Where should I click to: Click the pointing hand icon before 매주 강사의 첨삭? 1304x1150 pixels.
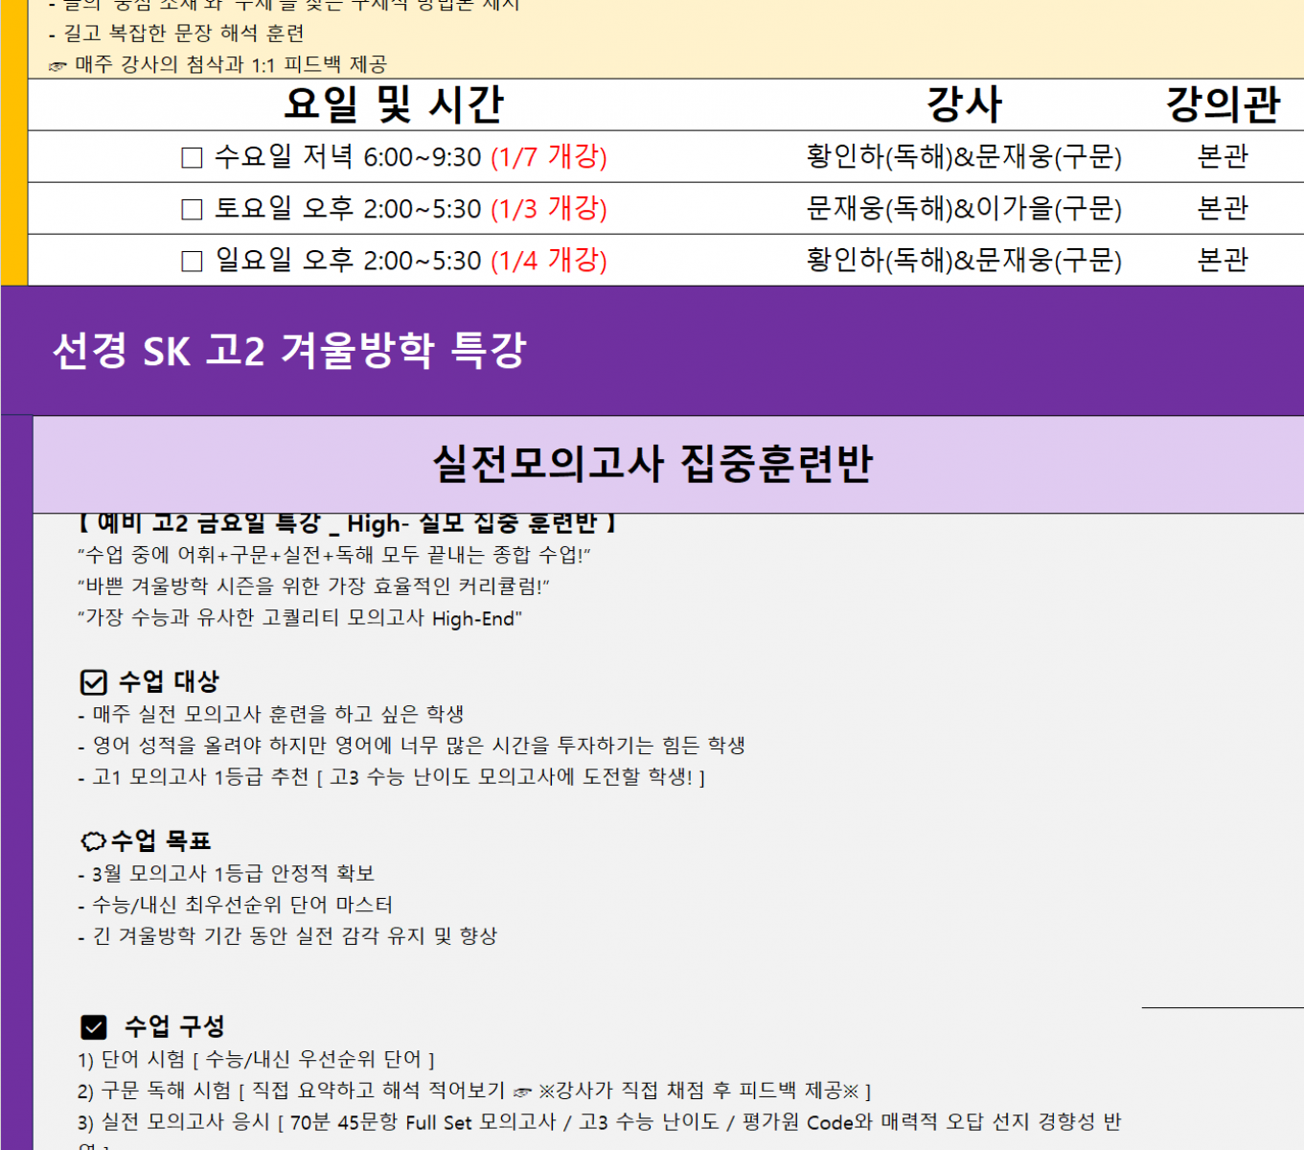point(57,66)
